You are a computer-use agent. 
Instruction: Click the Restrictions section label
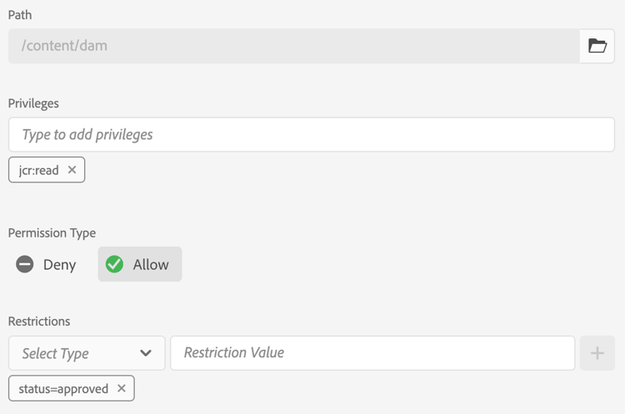click(39, 322)
